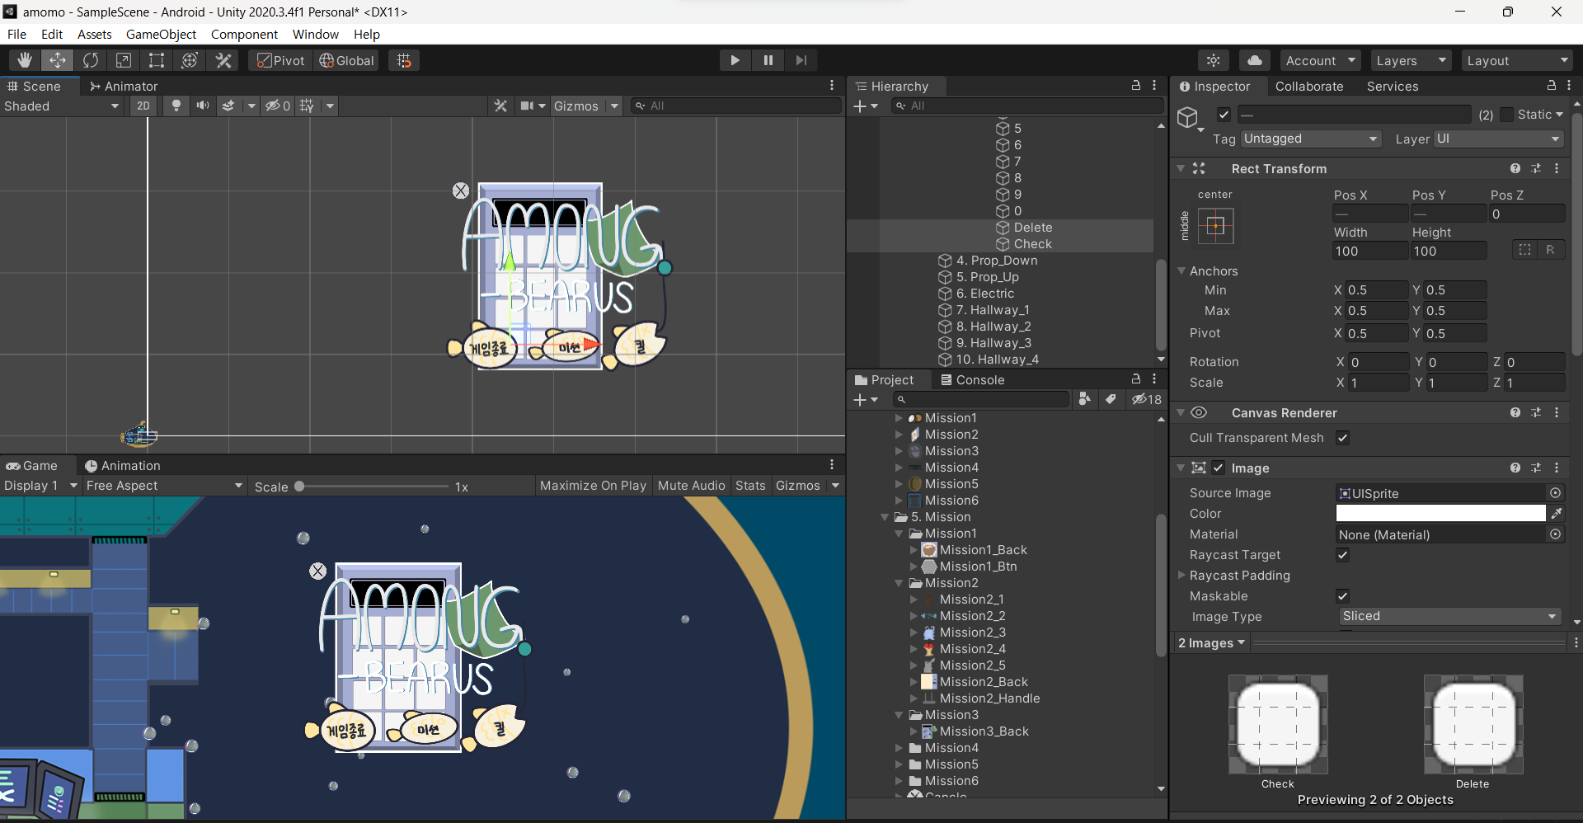Image resolution: width=1583 pixels, height=823 pixels.
Task: Open the Layout dropdown
Action: tap(1517, 60)
